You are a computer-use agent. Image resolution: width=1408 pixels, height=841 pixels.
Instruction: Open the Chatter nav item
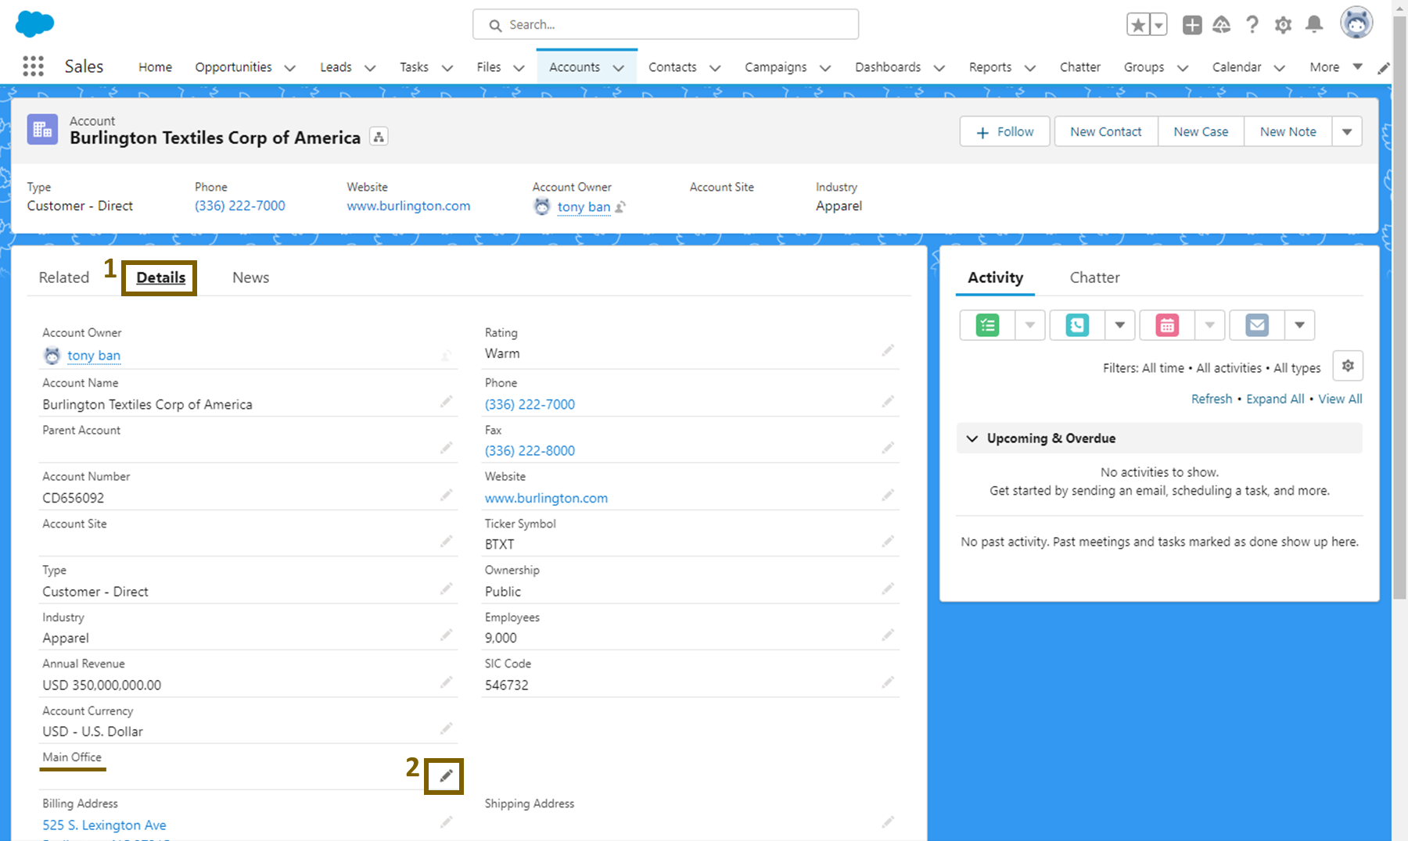pyautogui.click(x=1079, y=67)
